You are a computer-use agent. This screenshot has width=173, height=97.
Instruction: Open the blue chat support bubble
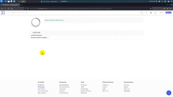pos(169,93)
